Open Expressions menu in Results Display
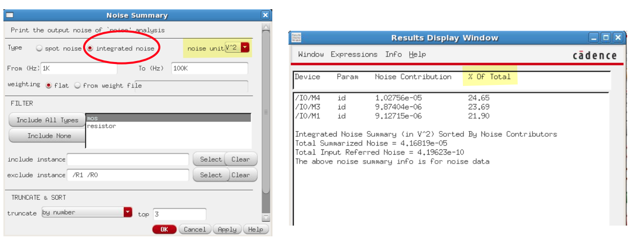The image size is (634, 250). (x=354, y=54)
